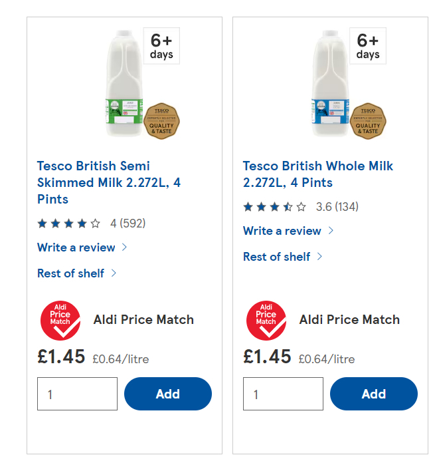
Task: Click Quality & Taste badge on Whole Milk
Action: 368,120
